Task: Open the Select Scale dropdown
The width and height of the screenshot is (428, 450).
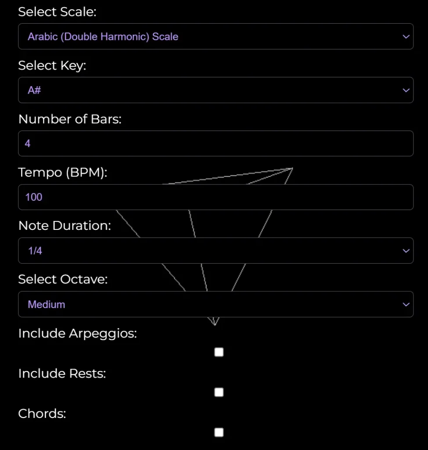Action: coord(215,36)
